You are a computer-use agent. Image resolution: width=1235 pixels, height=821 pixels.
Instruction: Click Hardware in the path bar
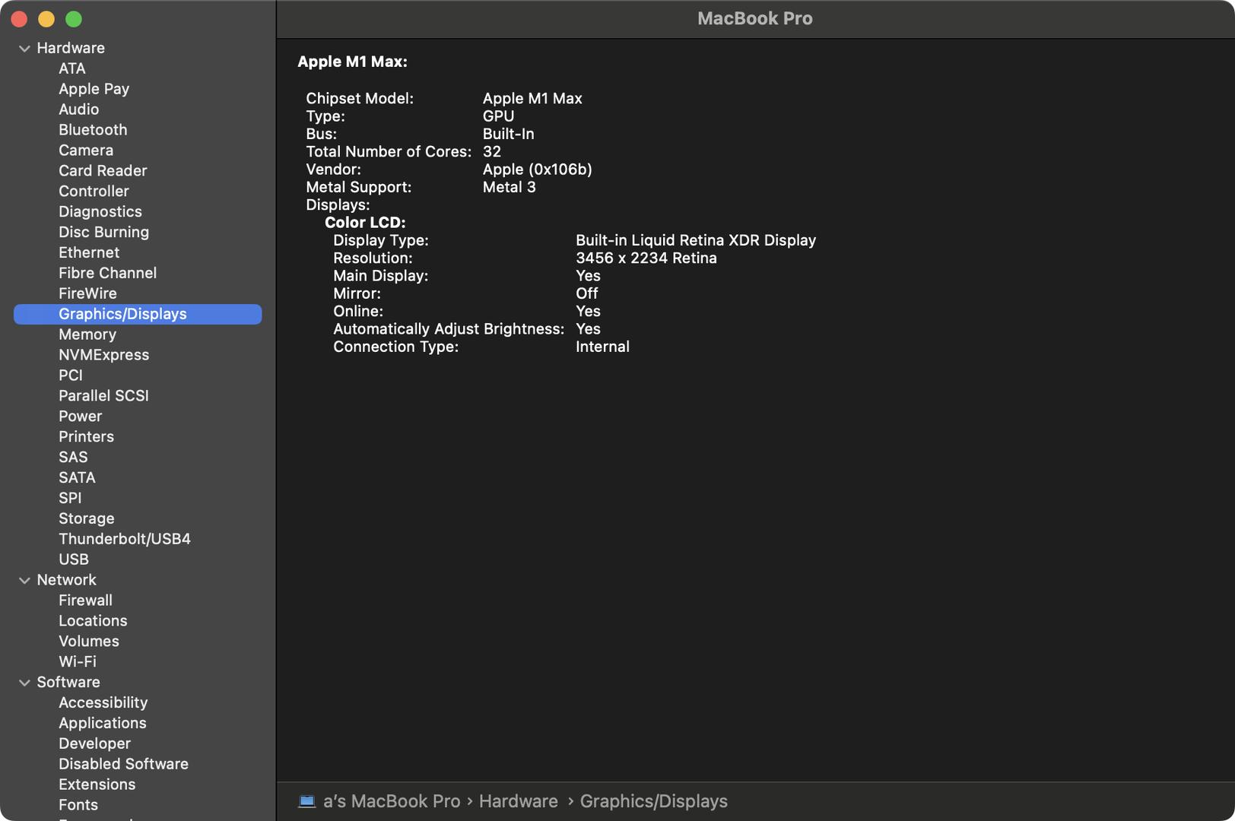click(x=519, y=802)
